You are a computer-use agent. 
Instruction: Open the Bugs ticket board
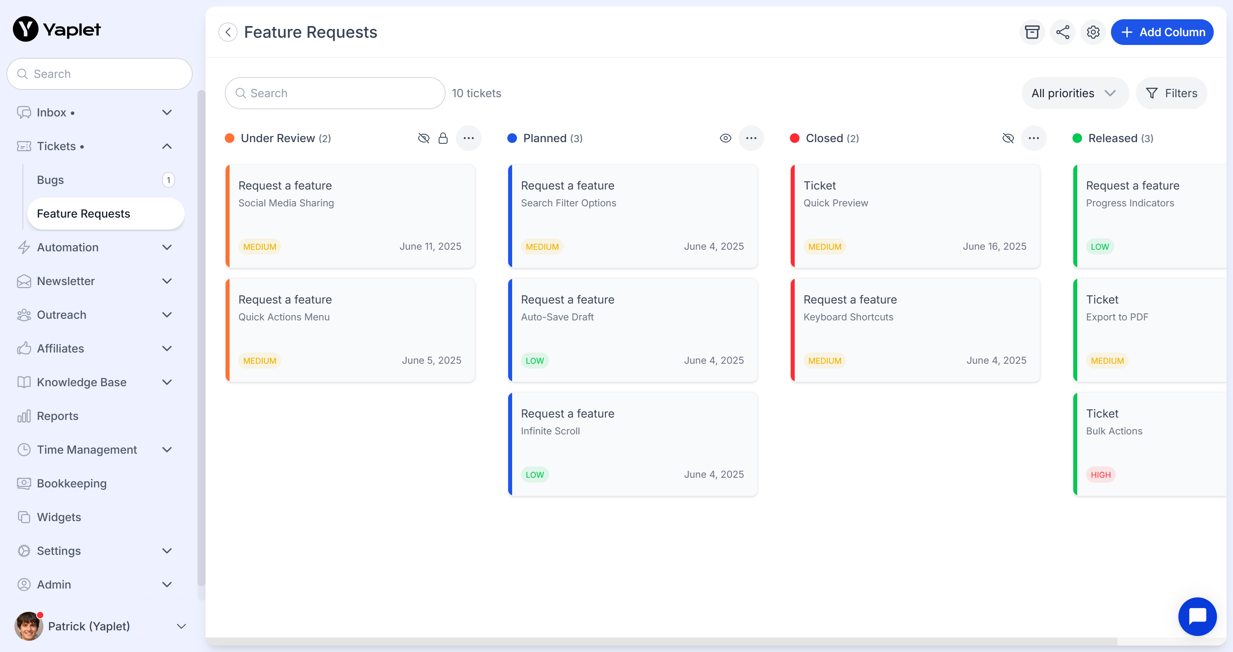click(50, 180)
